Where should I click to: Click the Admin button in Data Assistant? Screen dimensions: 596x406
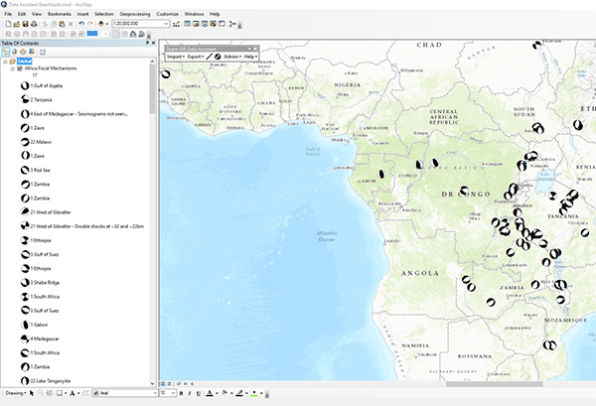(x=233, y=57)
